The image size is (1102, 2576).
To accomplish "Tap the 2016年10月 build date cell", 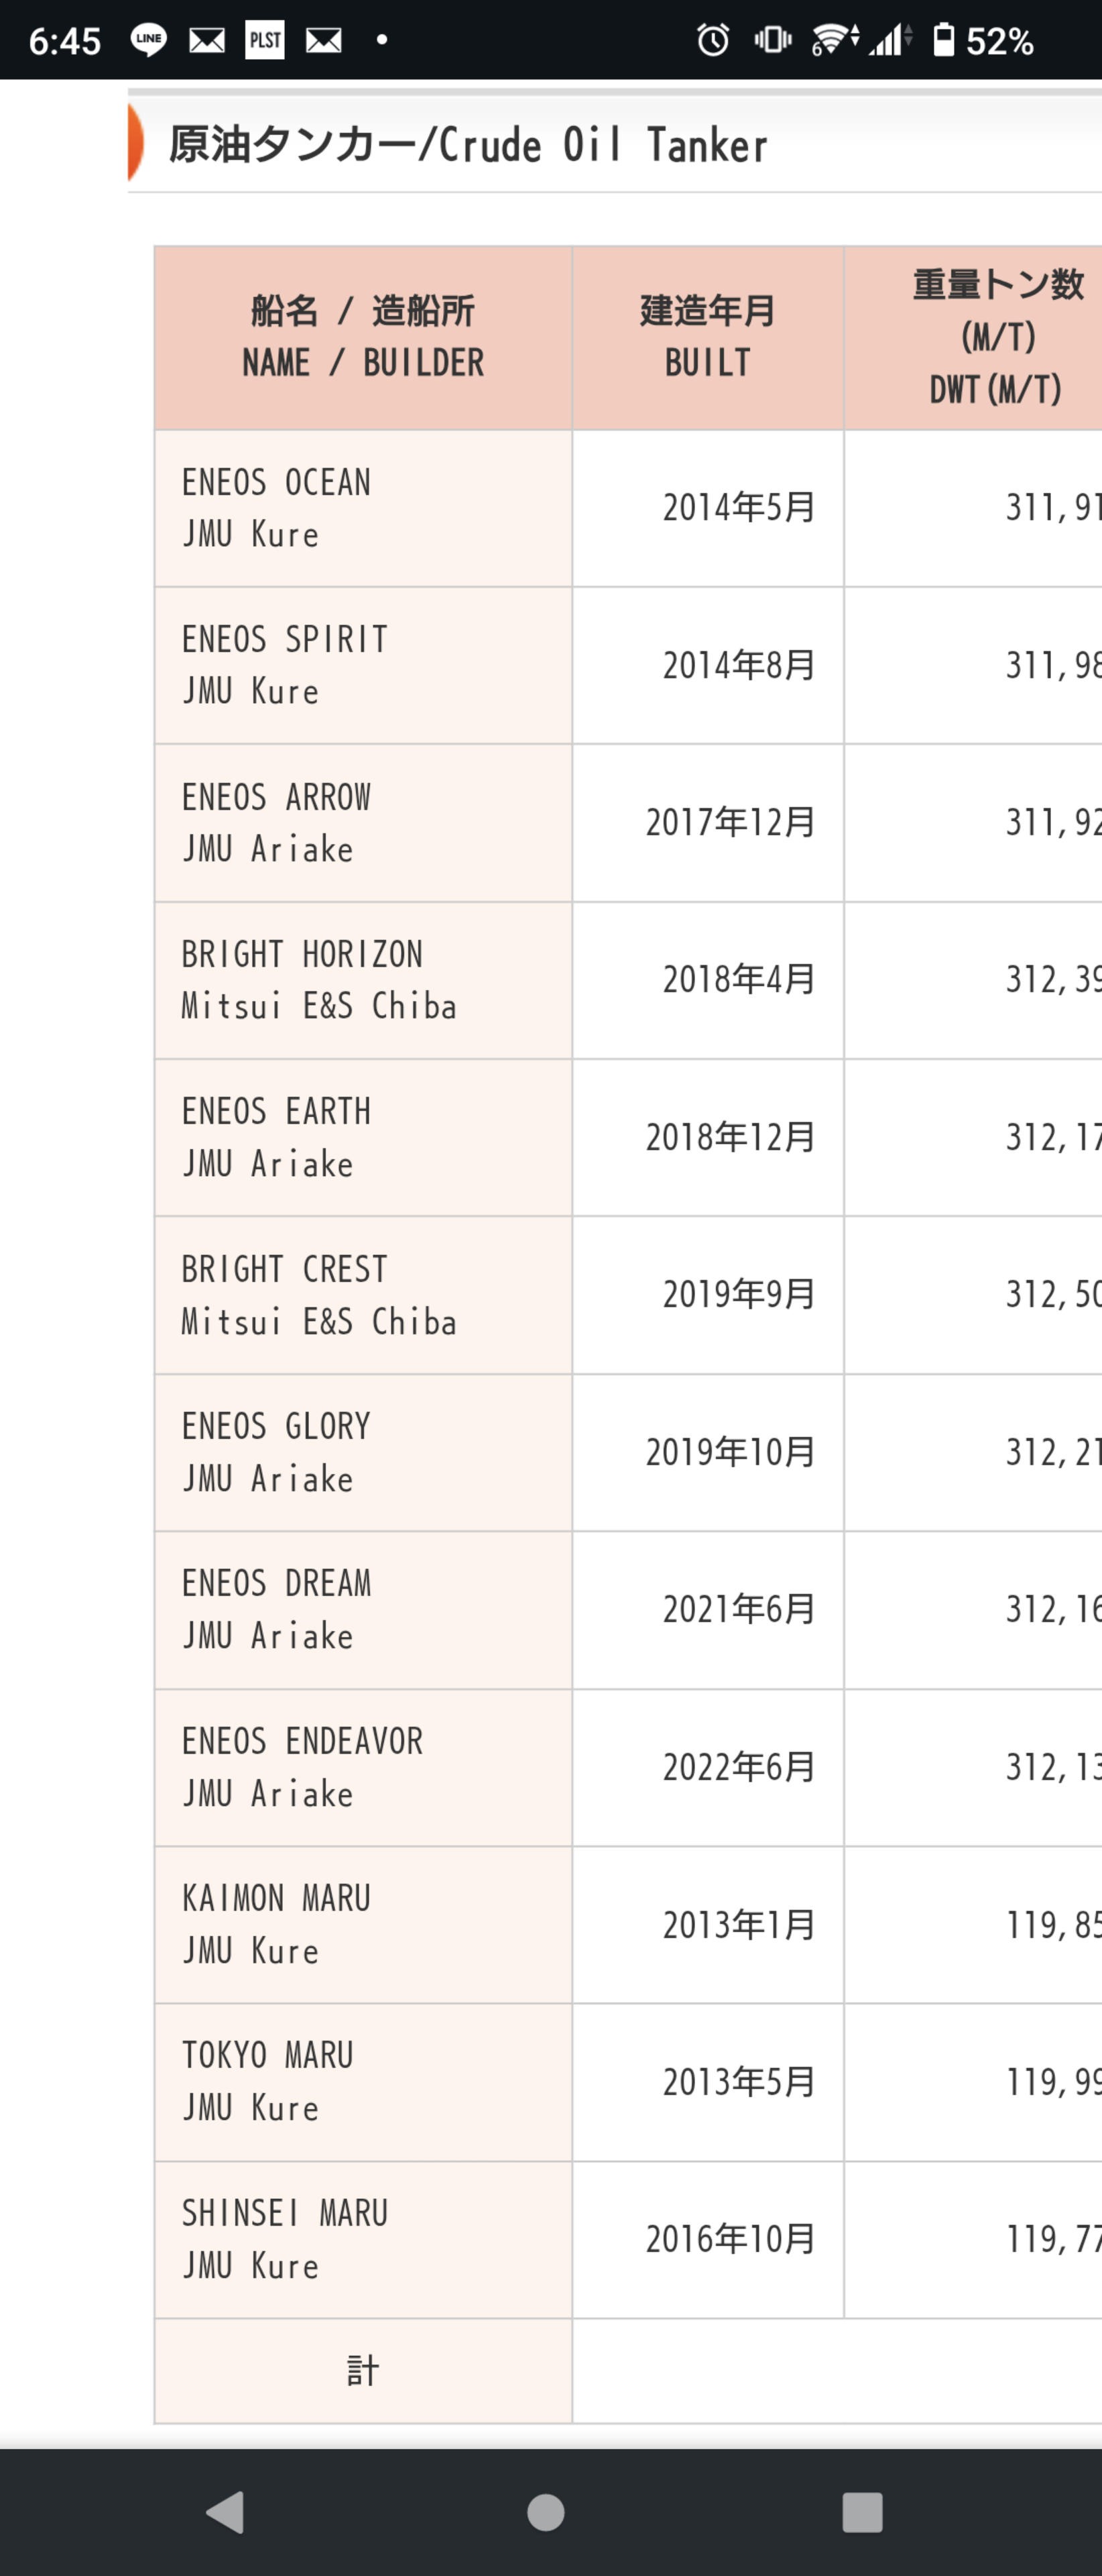I will tap(729, 2239).
